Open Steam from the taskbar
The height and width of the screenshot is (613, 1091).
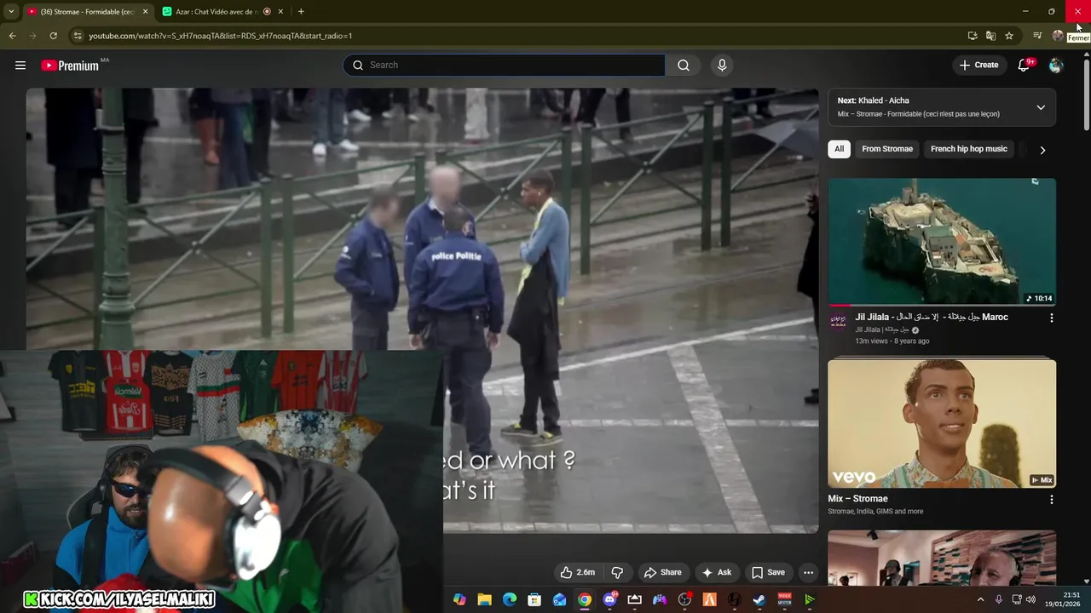(759, 600)
